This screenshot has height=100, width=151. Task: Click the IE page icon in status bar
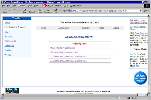[x=2, y=98]
